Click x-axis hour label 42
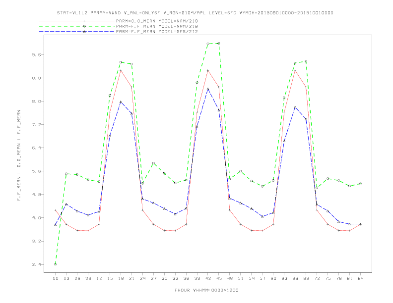The image size is (393, 303). 208,278
